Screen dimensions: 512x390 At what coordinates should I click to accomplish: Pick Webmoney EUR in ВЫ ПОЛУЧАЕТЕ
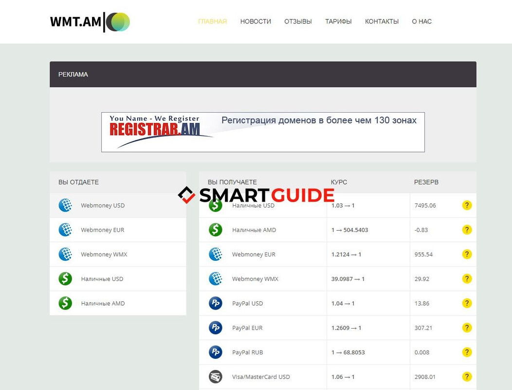pyautogui.click(x=254, y=254)
